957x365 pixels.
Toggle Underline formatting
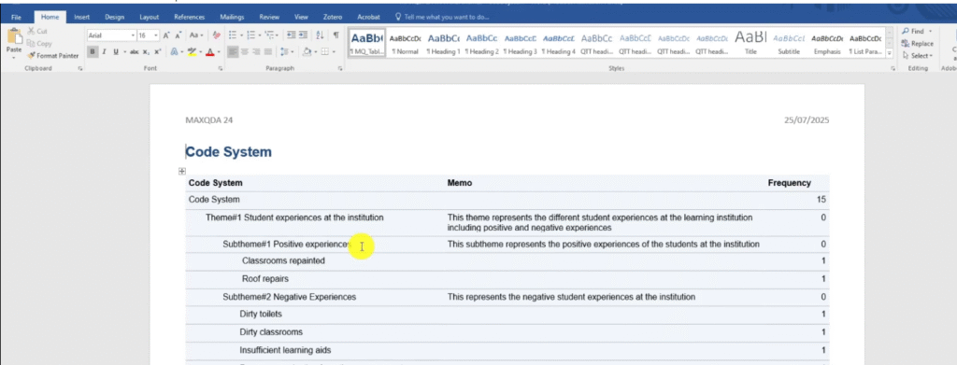[x=115, y=51]
